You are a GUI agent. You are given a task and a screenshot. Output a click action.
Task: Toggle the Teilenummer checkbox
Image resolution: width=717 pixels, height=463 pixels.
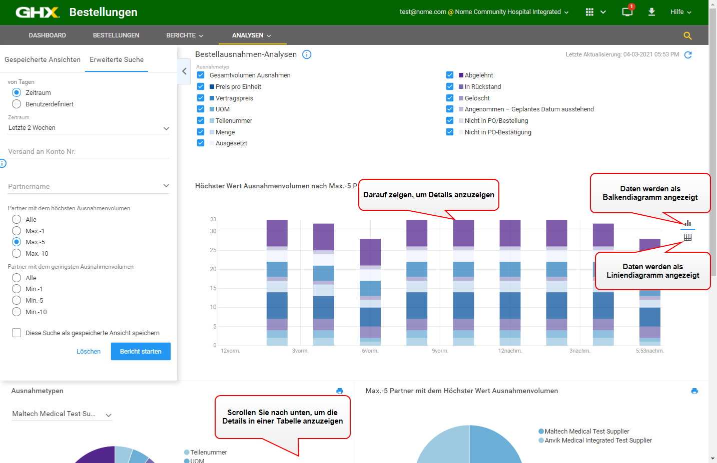coord(201,120)
